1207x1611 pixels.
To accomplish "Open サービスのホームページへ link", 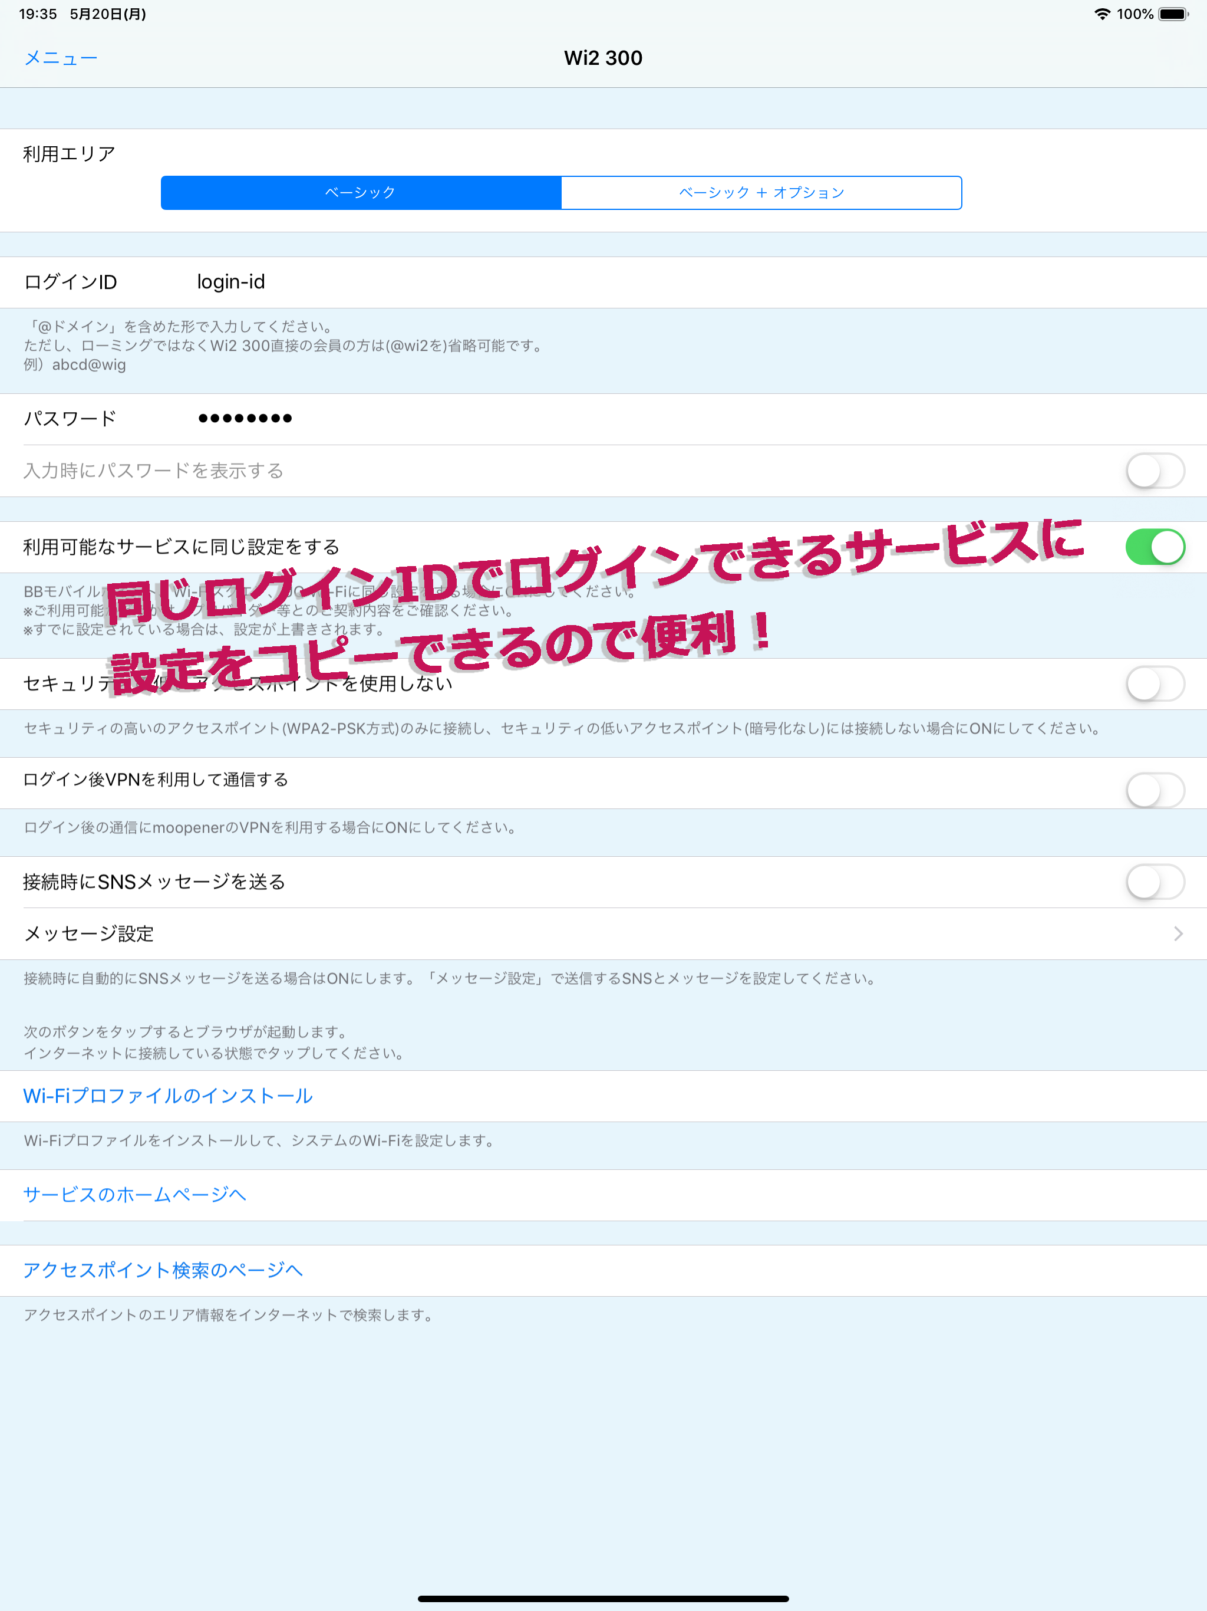I will [x=135, y=1195].
